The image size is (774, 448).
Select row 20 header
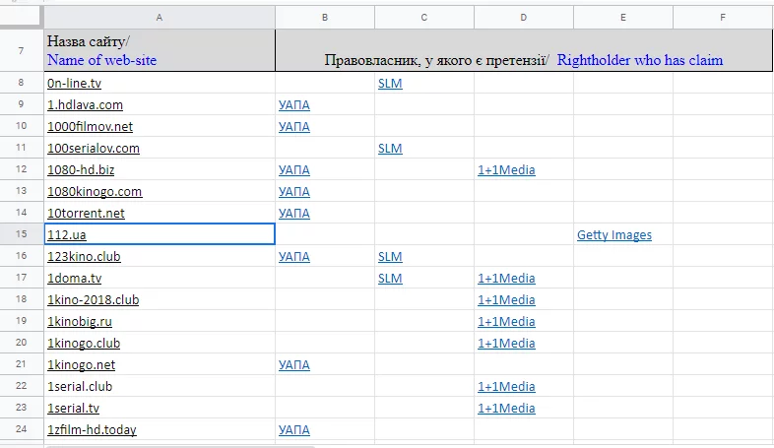(x=22, y=343)
